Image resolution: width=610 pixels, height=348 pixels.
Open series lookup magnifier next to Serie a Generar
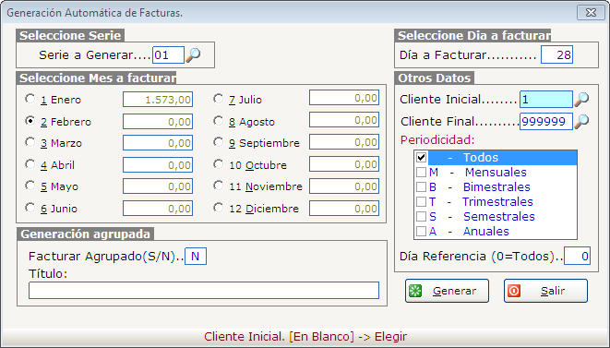click(193, 54)
